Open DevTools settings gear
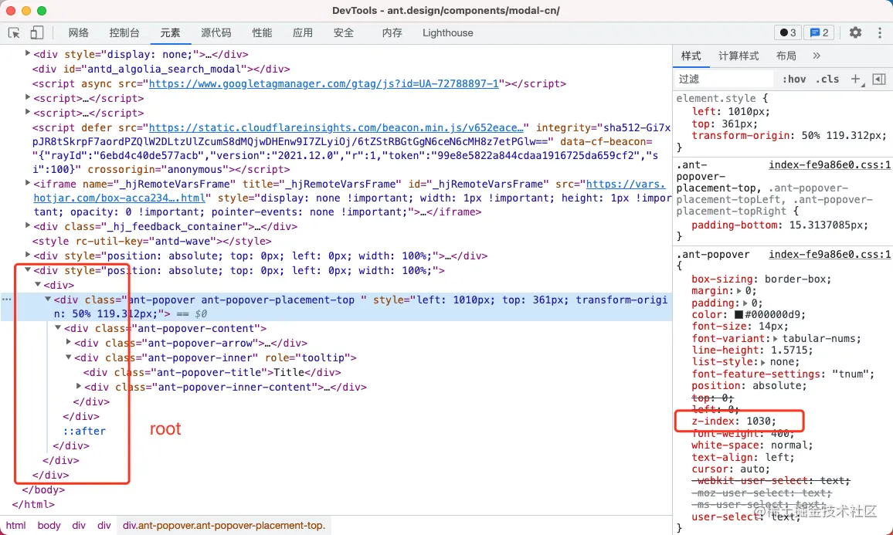The width and height of the screenshot is (893, 535). 855,33
